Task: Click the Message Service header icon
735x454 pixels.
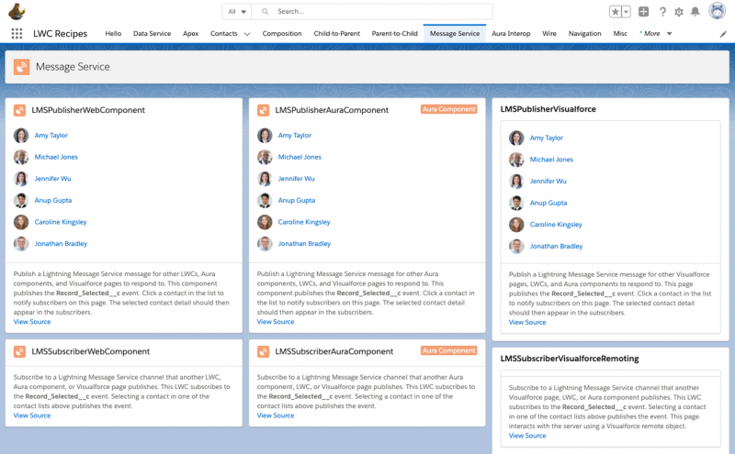Action: 21,67
